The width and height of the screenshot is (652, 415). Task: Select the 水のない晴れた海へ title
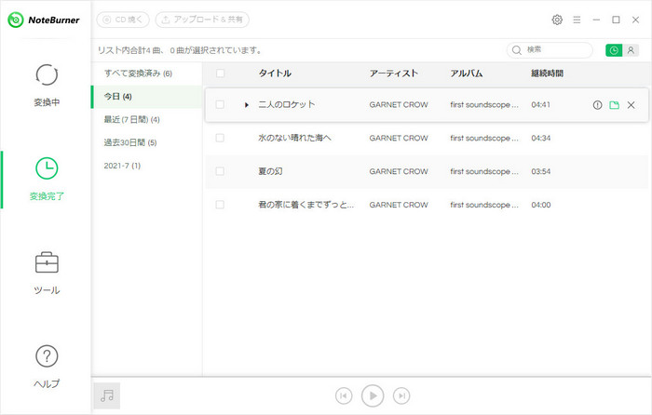coord(295,138)
